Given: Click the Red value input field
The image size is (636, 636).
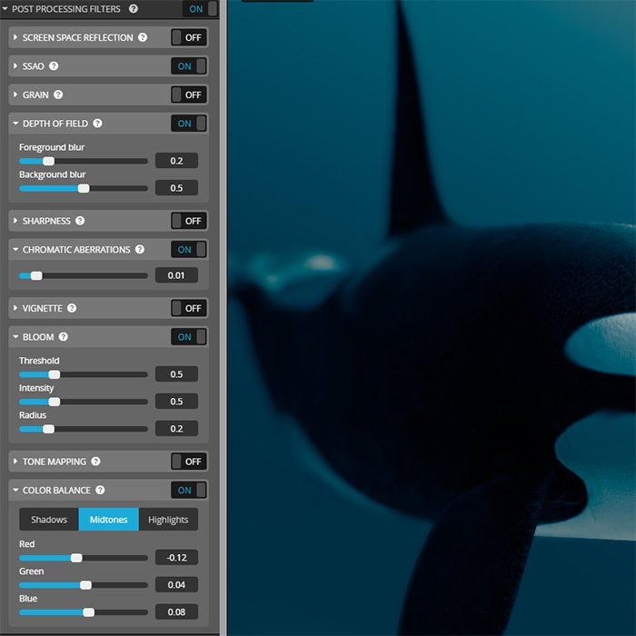Looking at the screenshot, I should point(176,558).
